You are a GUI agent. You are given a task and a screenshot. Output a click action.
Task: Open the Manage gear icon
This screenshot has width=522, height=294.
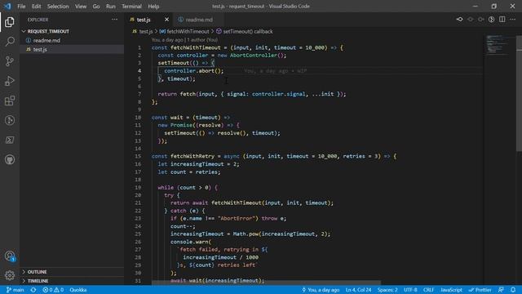[x=10, y=275]
